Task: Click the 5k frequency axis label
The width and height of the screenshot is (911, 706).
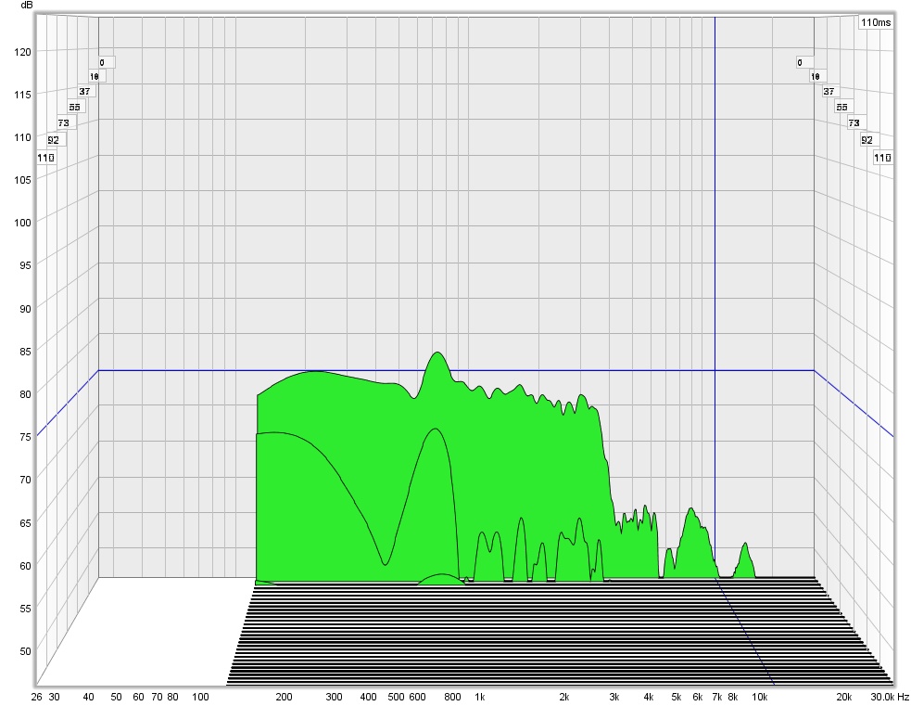Action: pos(677,697)
